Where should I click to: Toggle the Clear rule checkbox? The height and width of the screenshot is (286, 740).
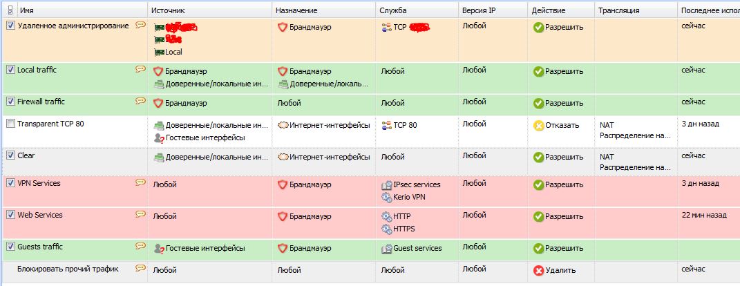[10, 155]
